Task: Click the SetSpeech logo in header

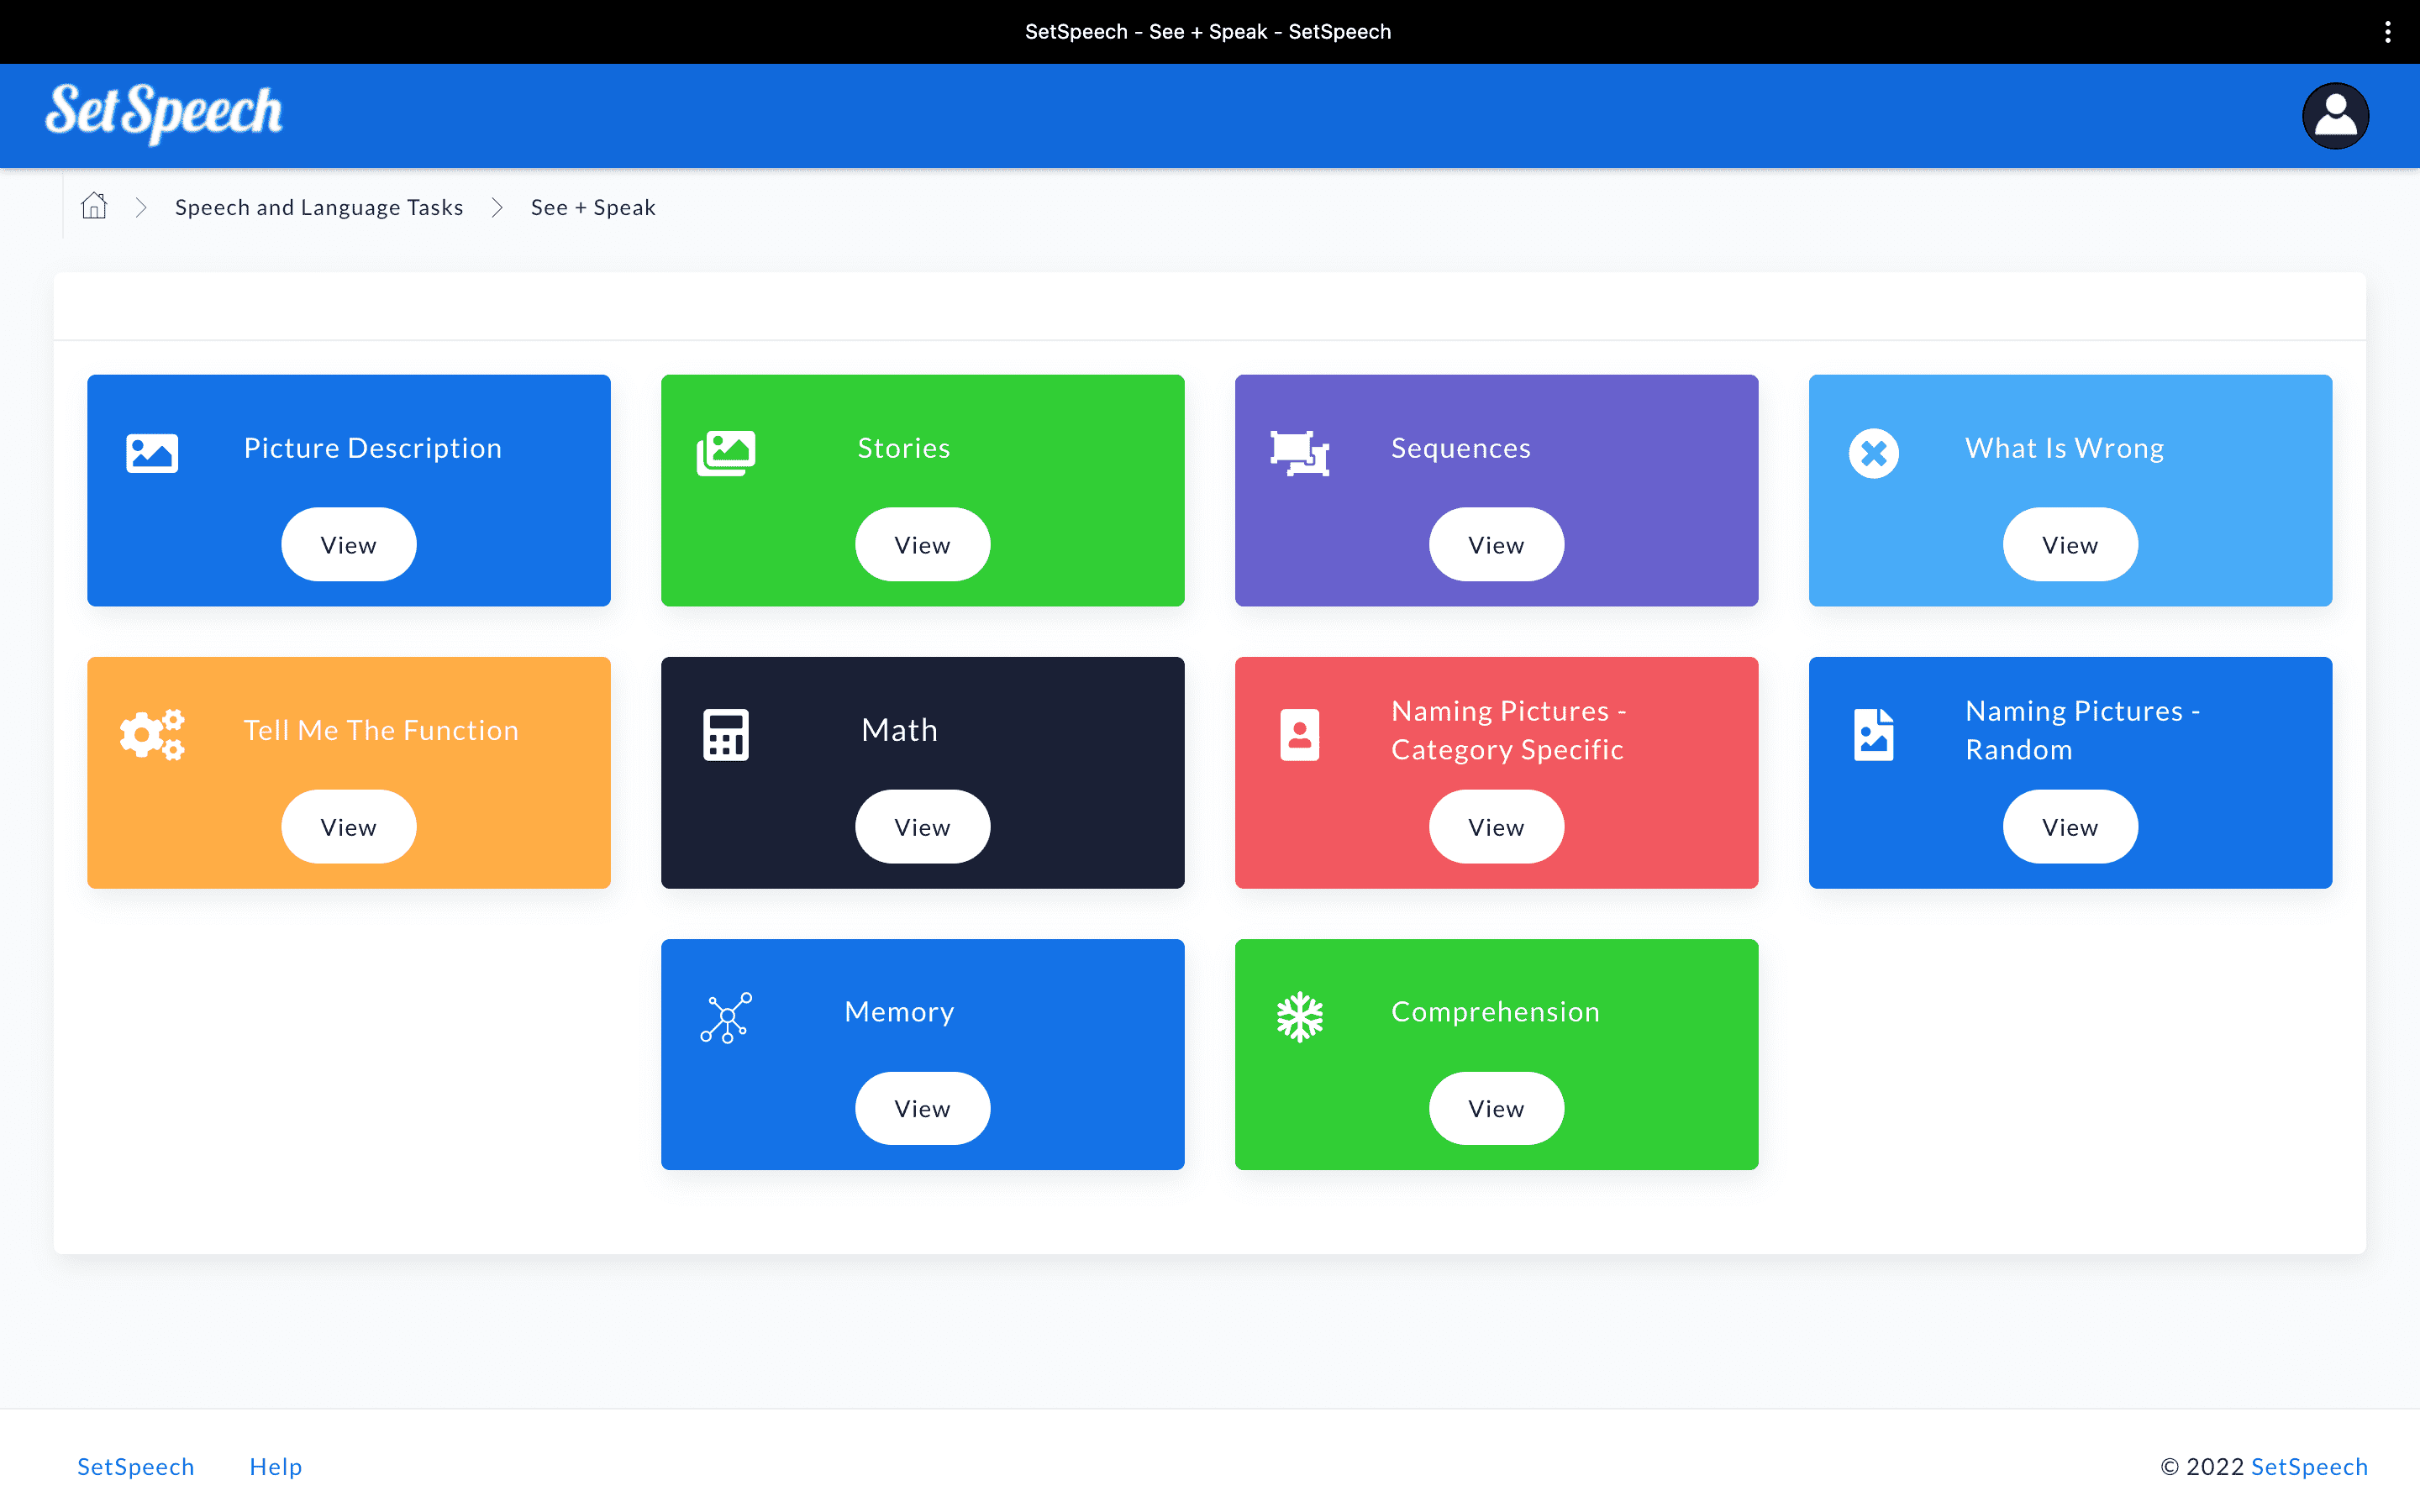Action: 164,112
